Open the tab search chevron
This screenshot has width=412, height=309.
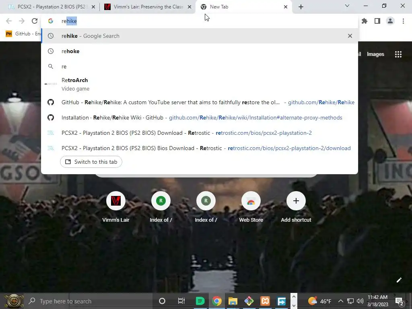(347, 6)
